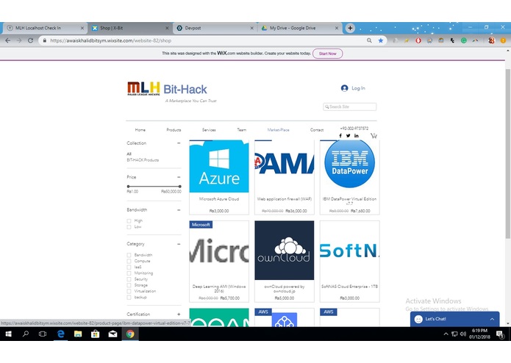
Task: Tick the Monitoring category checkbox
Action: 129,273
